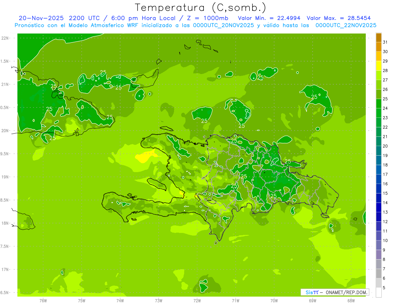The image size is (394, 305).
Task: Pick the dark blue swatch between 13 and 14
Action: click(379, 208)
